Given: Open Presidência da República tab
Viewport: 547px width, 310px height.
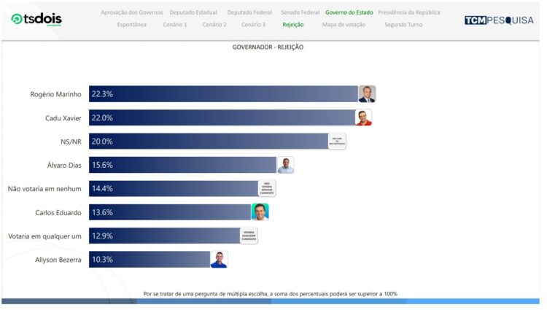Looking at the screenshot, I should coord(408,12).
